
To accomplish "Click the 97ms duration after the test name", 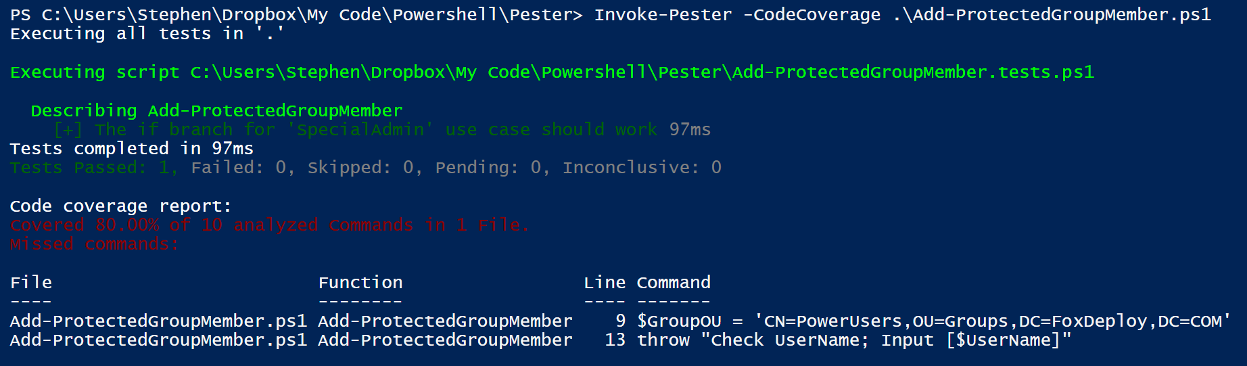I will point(690,130).
